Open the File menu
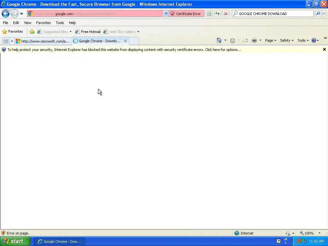Viewport: 328px width, 246px height. click(x=6, y=23)
